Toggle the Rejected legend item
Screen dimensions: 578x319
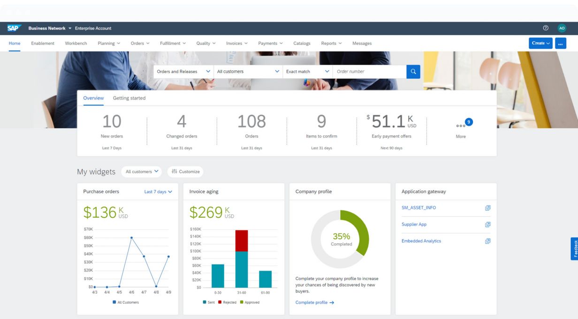pos(227,303)
